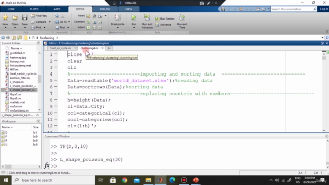329x185 pixels.
Task: Click the Decrease Indent icon
Action: 100,27
